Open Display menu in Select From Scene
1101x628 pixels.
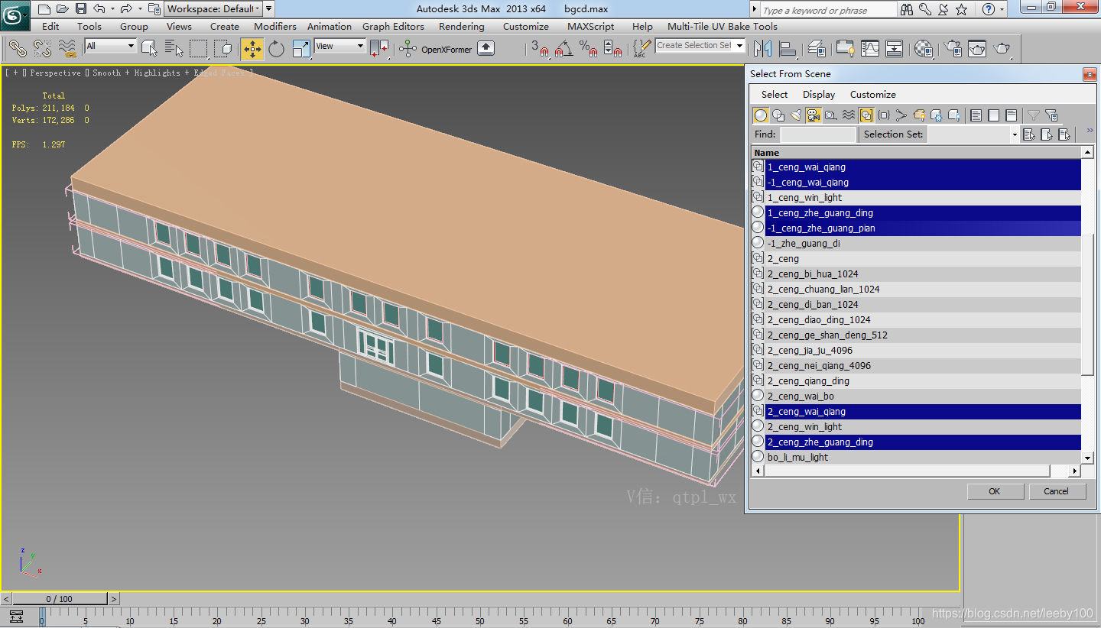tap(819, 95)
